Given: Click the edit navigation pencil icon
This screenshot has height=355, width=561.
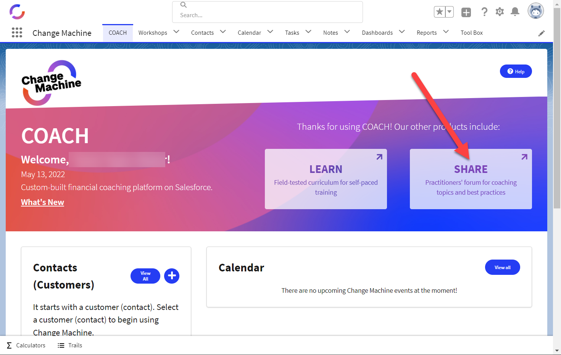Looking at the screenshot, I should (x=541, y=33).
